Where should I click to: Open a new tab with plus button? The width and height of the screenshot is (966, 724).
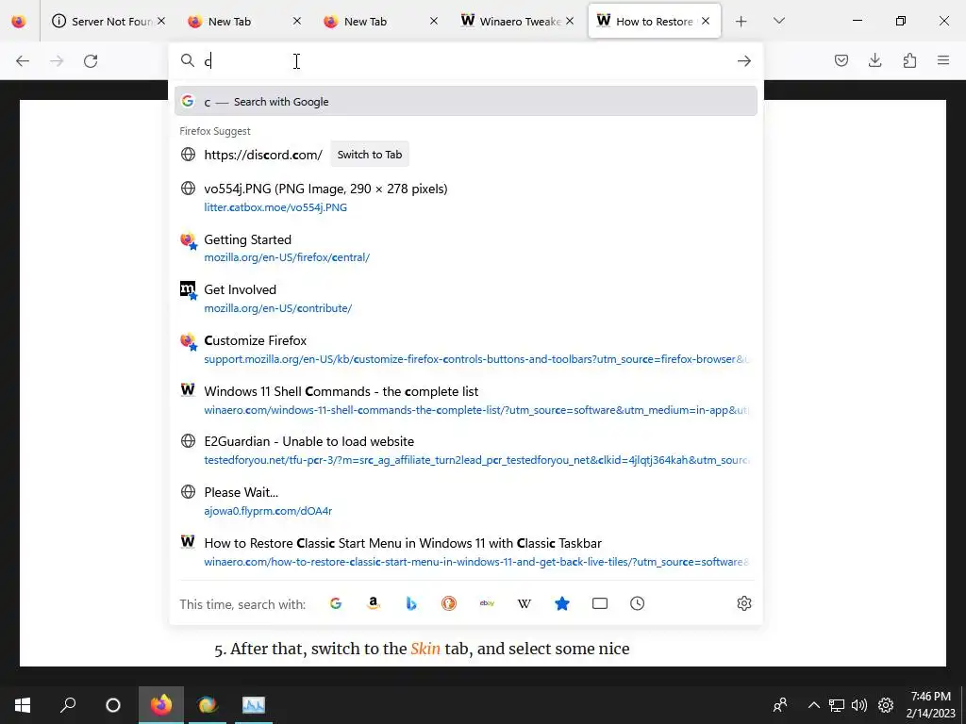click(741, 22)
